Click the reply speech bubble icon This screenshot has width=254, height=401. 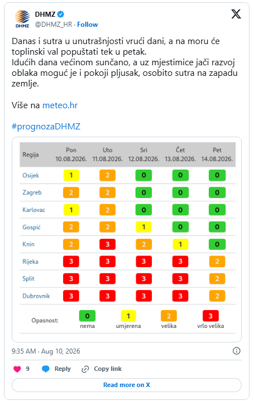pyautogui.click(x=46, y=369)
